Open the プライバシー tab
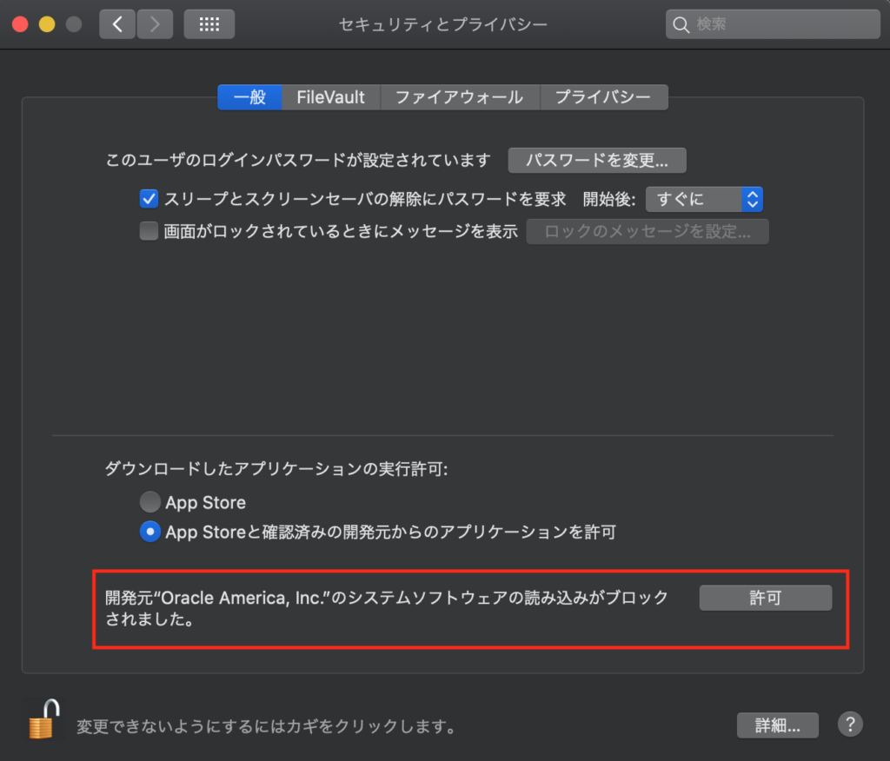 coord(603,97)
